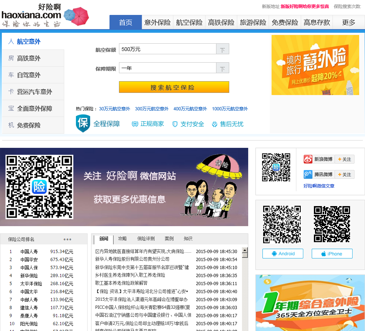Viewport: 365px width, 331px height.
Task: Switch to the 保险评测 tab
Action: pos(146,239)
